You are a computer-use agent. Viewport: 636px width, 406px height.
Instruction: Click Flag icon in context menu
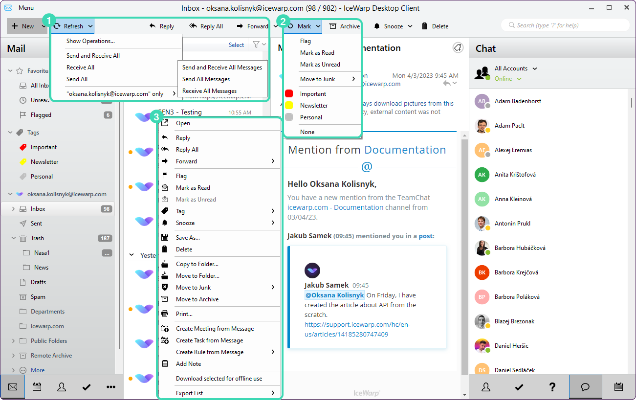click(165, 176)
